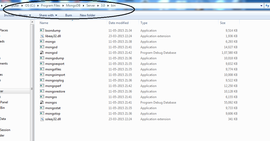
Task: Select the file name mongorestore
Action: [x=55, y=91]
